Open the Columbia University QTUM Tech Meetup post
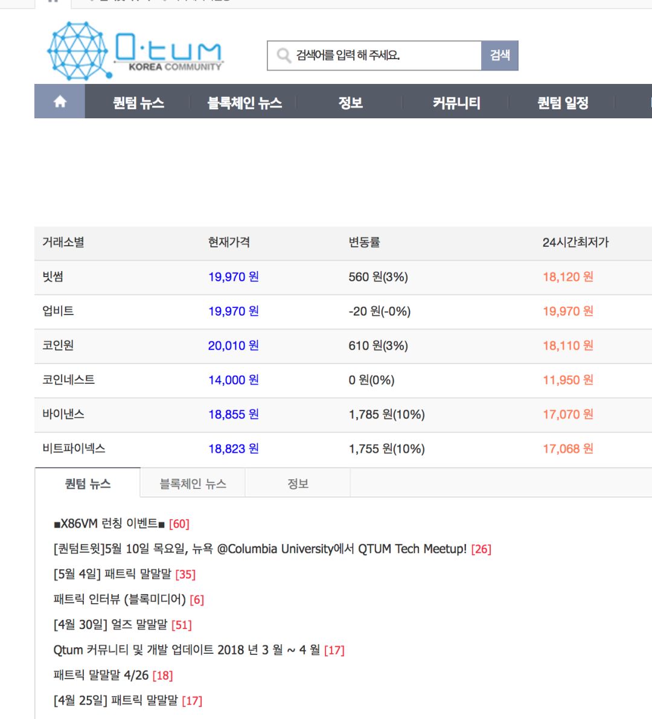The height and width of the screenshot is (719, 652). (260, 548)
